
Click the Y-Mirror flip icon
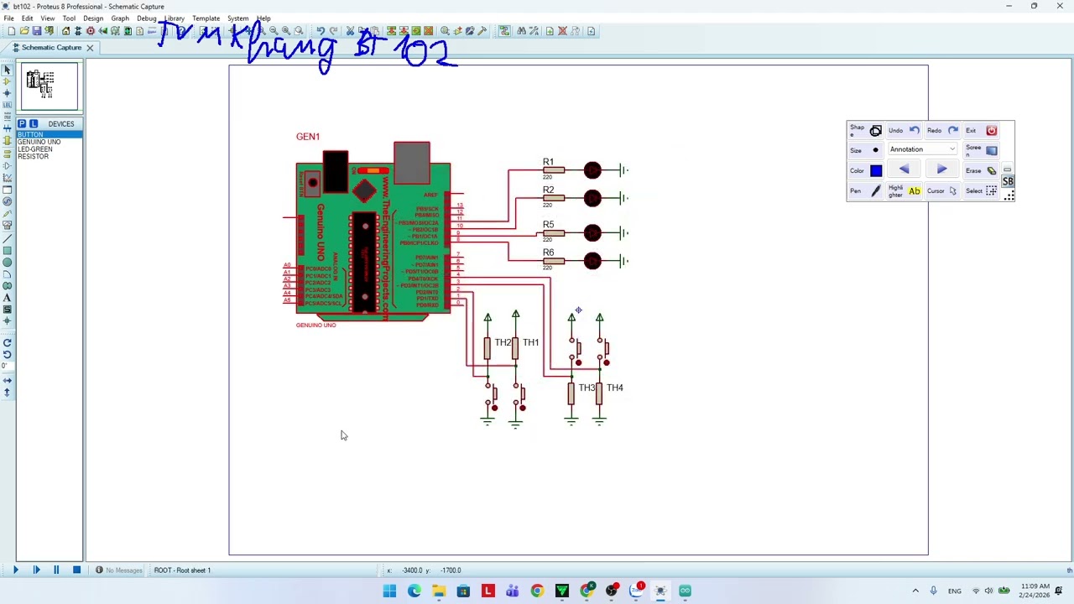[x=7, y=392]
